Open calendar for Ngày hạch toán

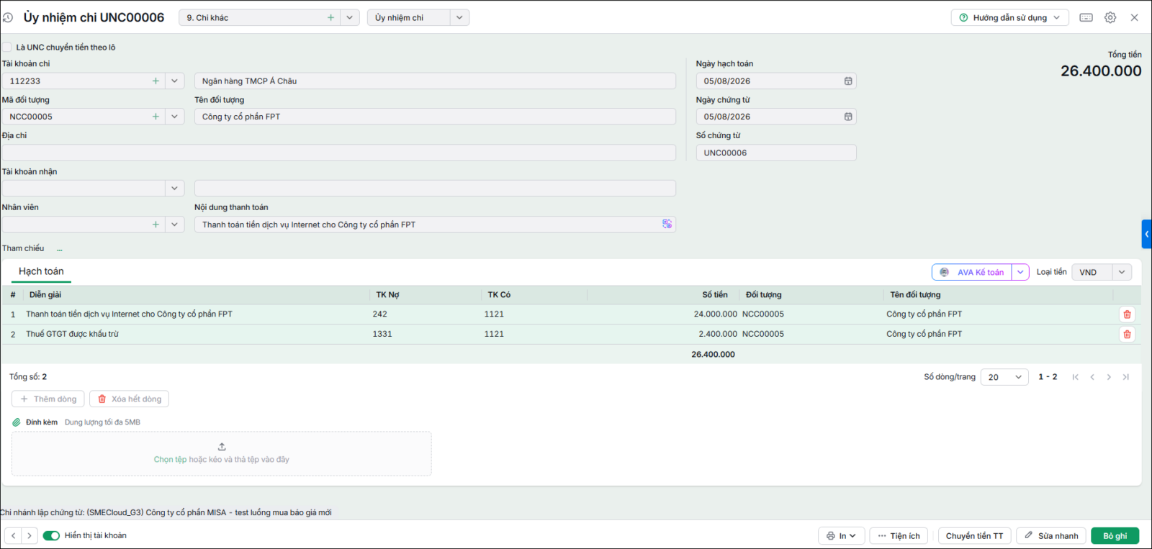pyautogui.click(x=848, y=81)
